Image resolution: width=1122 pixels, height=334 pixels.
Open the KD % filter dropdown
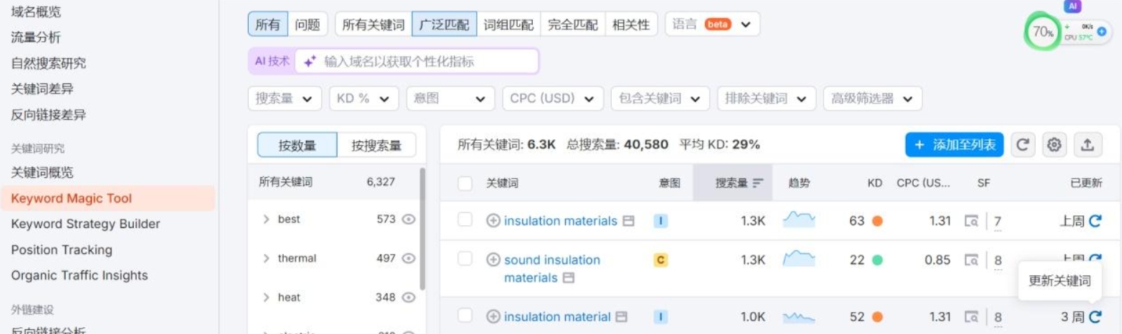[x=364, y=99]
